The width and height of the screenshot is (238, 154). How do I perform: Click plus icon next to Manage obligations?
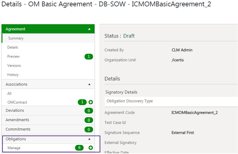point(91,148)
